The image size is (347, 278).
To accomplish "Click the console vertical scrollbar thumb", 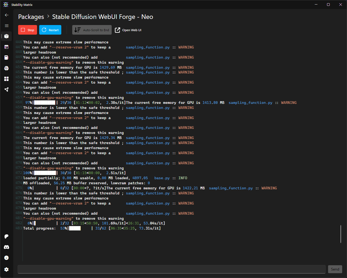I will [341, 234].
